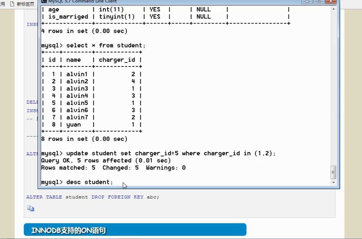Click the 'age' field name

(x=54, y=10)
